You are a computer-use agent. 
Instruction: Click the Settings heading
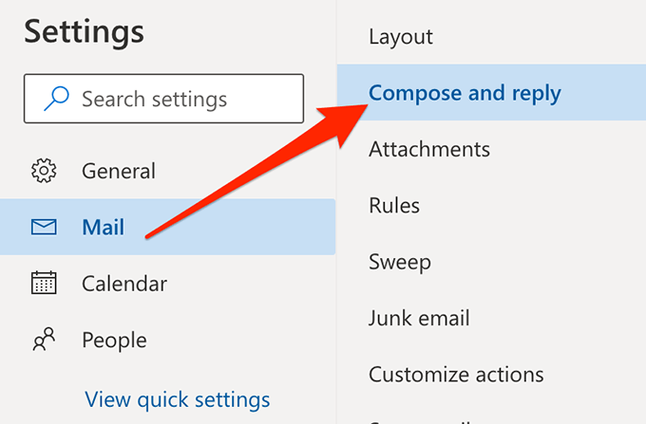click(x=85, y=31)
